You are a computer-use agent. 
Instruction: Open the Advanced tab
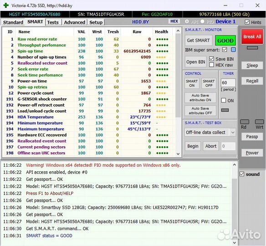[x=75, y=22]
